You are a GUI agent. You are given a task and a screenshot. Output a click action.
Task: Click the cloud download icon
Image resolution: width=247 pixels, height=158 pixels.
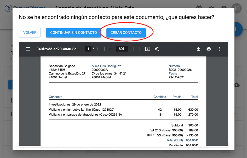coord(237,85)
